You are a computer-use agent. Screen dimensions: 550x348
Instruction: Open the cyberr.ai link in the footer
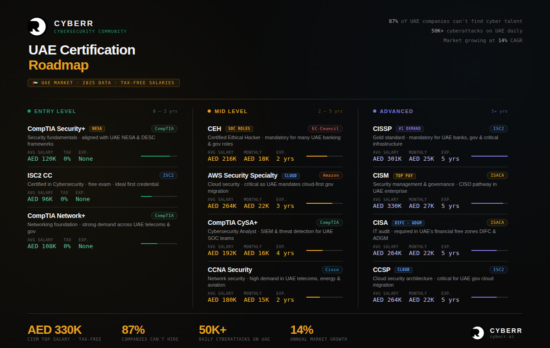coord(503,337)
